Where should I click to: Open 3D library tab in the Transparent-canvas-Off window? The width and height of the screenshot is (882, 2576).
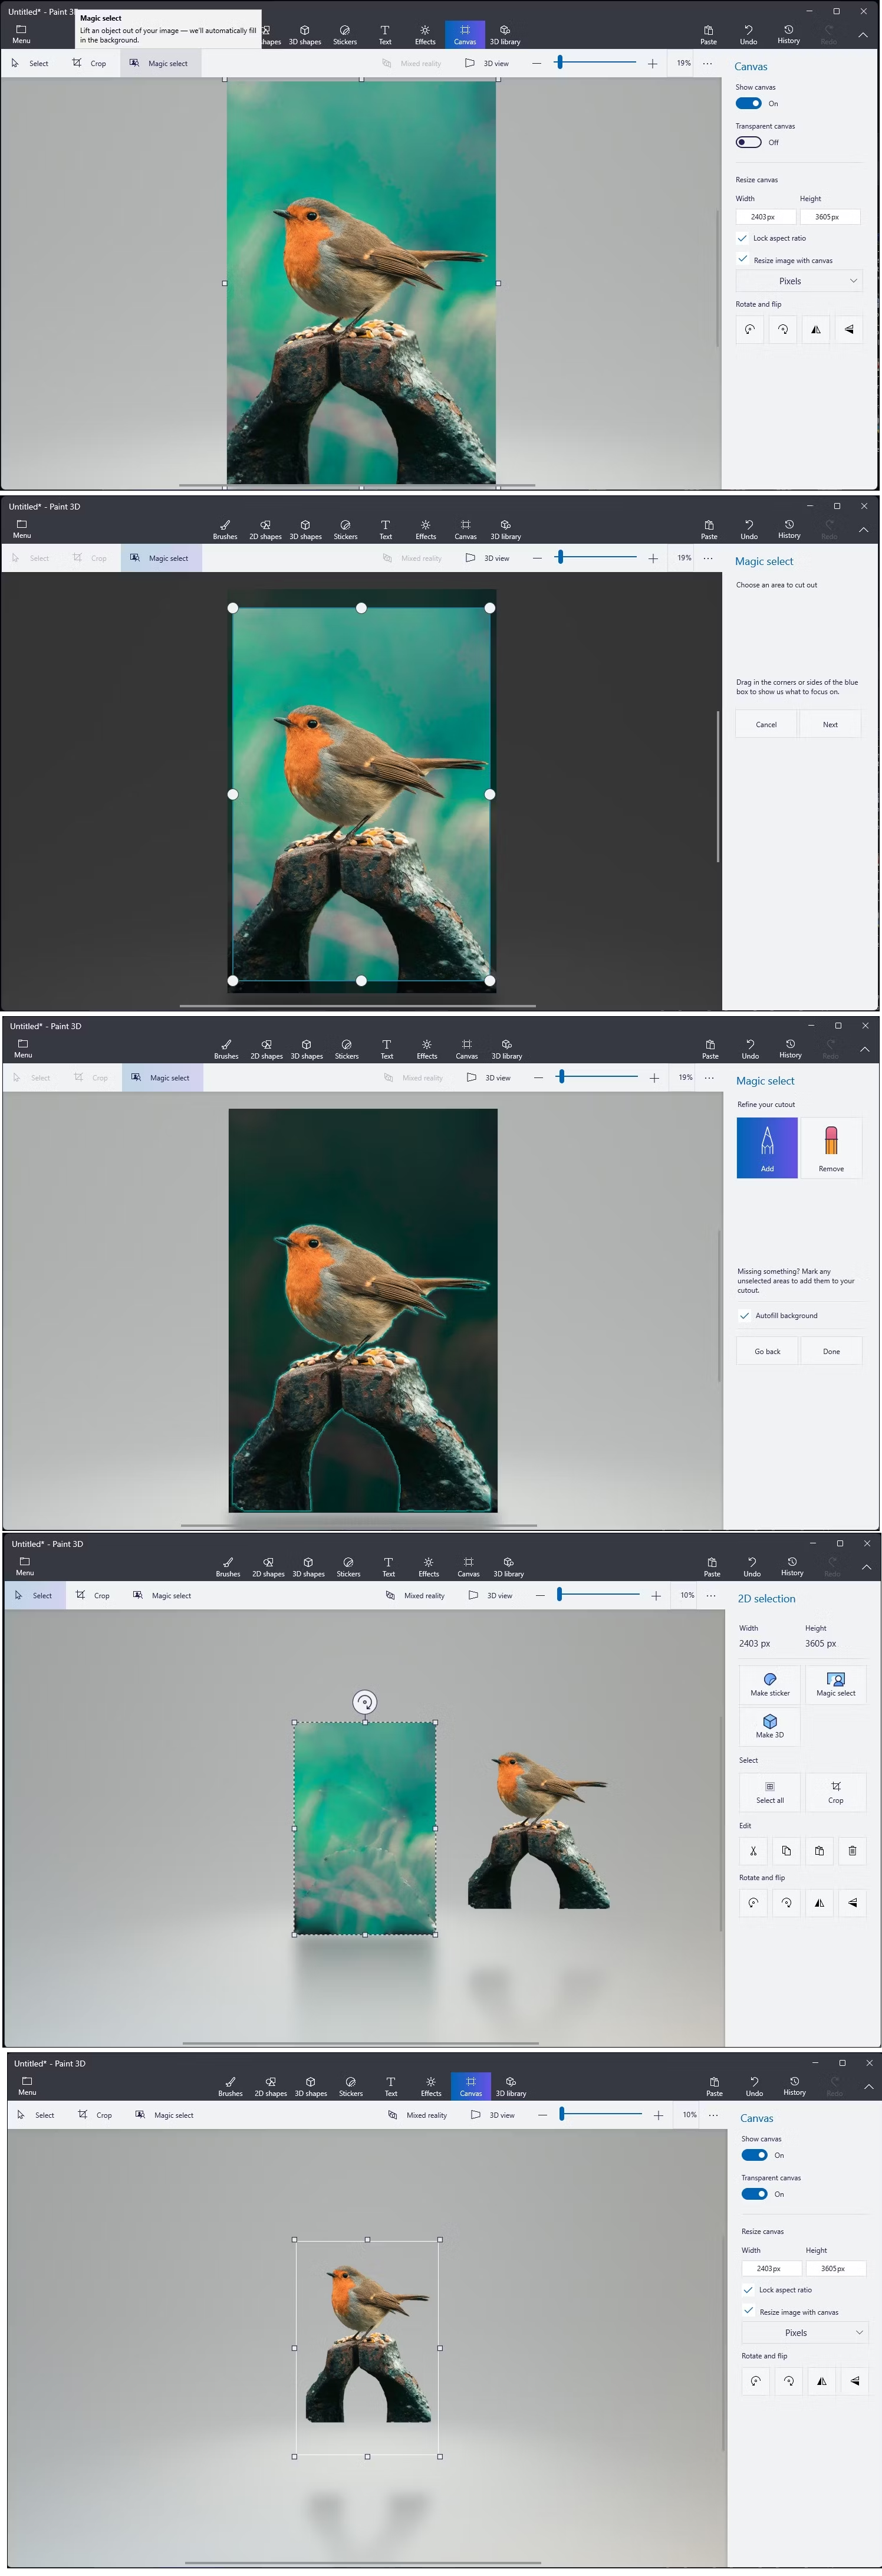505,35
